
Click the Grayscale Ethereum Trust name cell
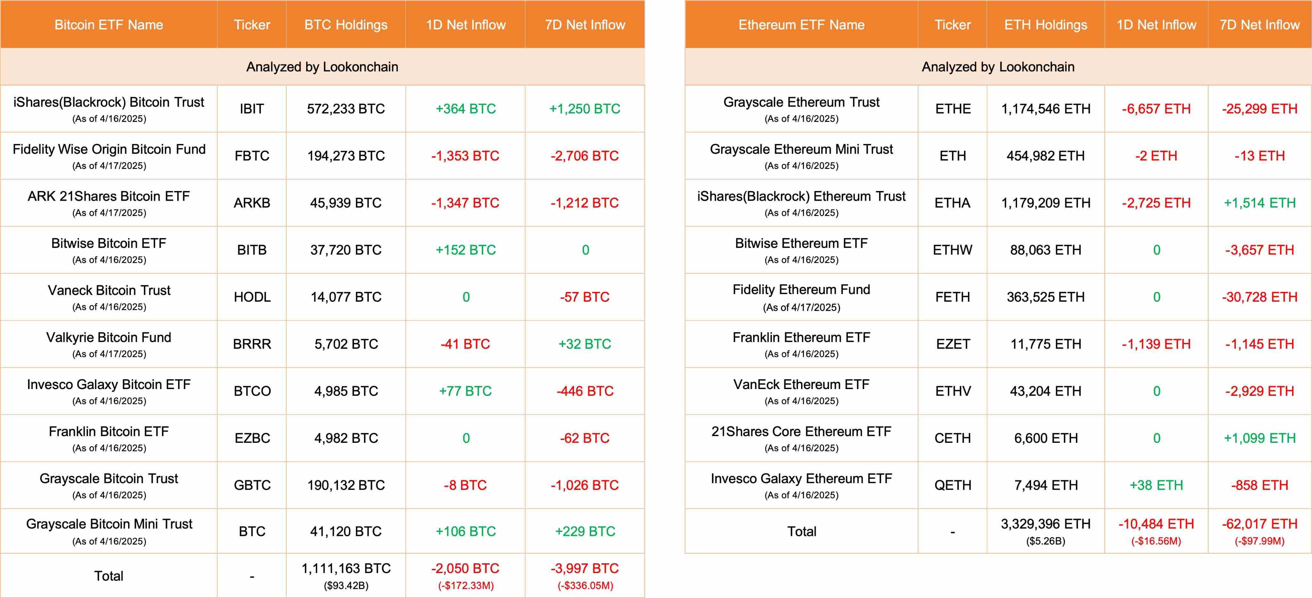pyautogui.click(x=801, y=109)
